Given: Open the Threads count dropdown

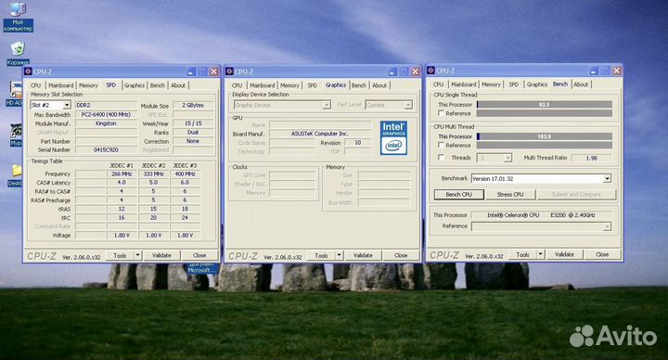Looking at the screenshot, I should [507, 158].
